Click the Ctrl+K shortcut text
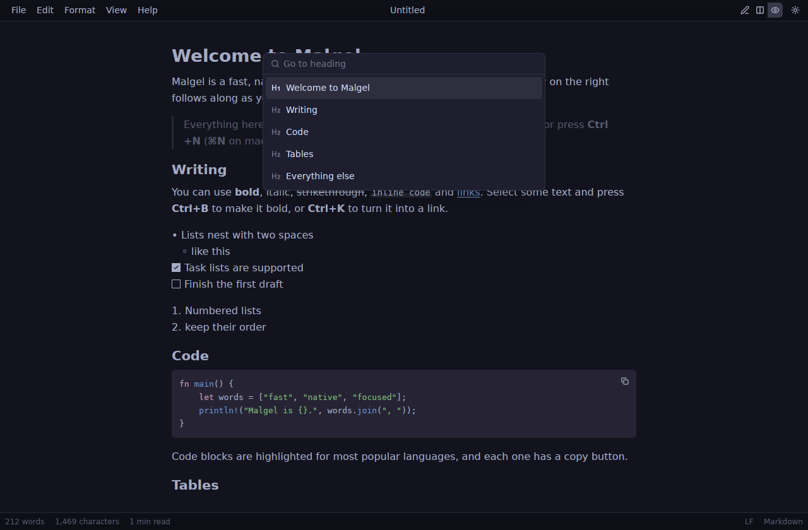 click(x=326, y=208)
